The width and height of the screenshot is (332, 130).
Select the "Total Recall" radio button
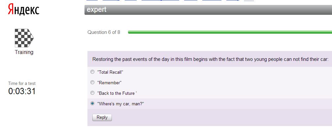coord(92,72)
